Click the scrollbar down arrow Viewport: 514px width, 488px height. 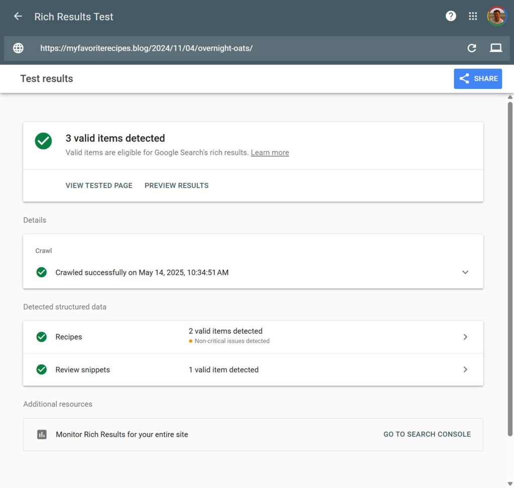[x=510, y=484]
